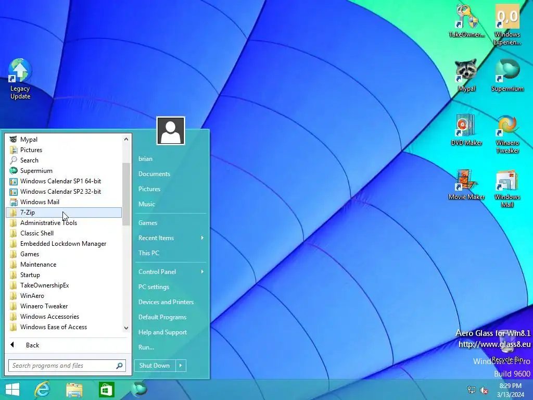533x400 pixels.
Task: Open Windows Mail in the programs list
Action: pos(64,202)
